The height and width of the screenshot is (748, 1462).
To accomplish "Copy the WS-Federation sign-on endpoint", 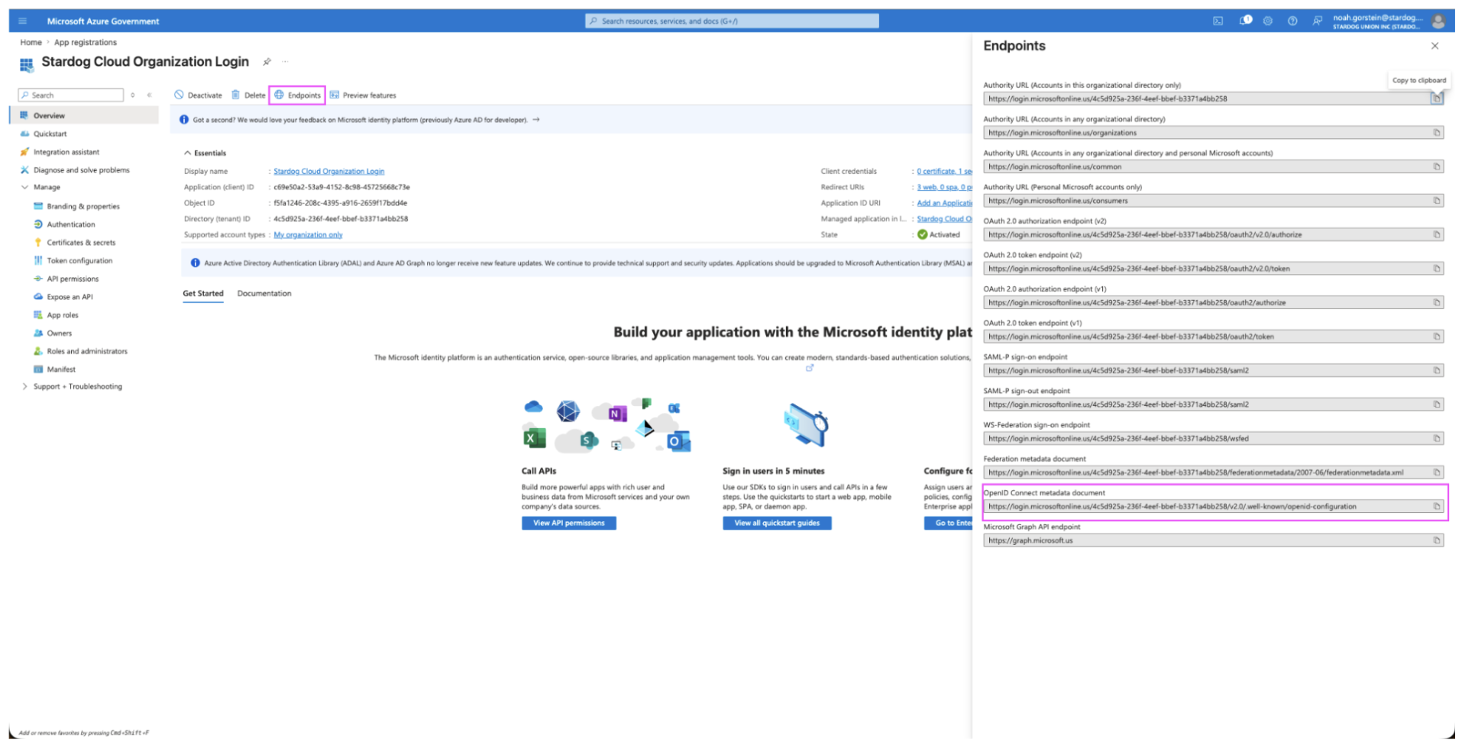I will tap(1436, 438).
